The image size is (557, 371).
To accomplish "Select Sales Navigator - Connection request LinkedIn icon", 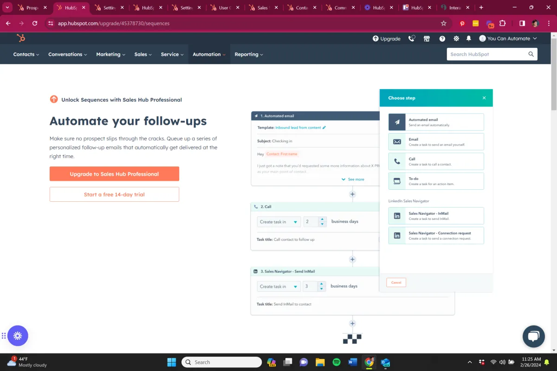I will click(397, 236).
